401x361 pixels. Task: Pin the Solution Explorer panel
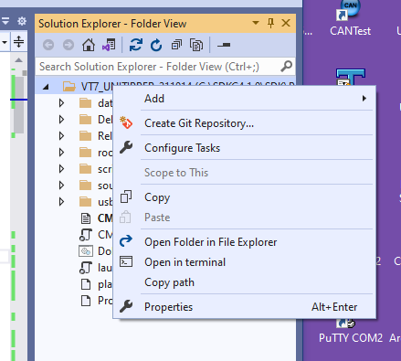tap(270, 23)
